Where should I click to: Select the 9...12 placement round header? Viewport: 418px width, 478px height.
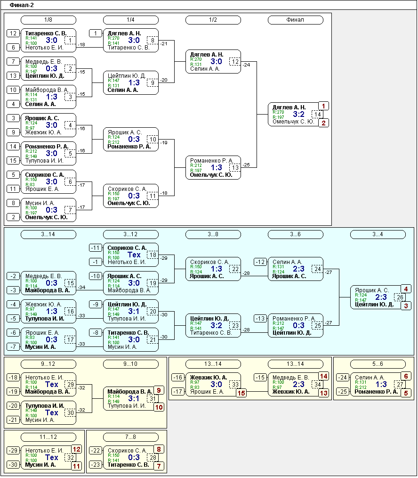[48, 363]
